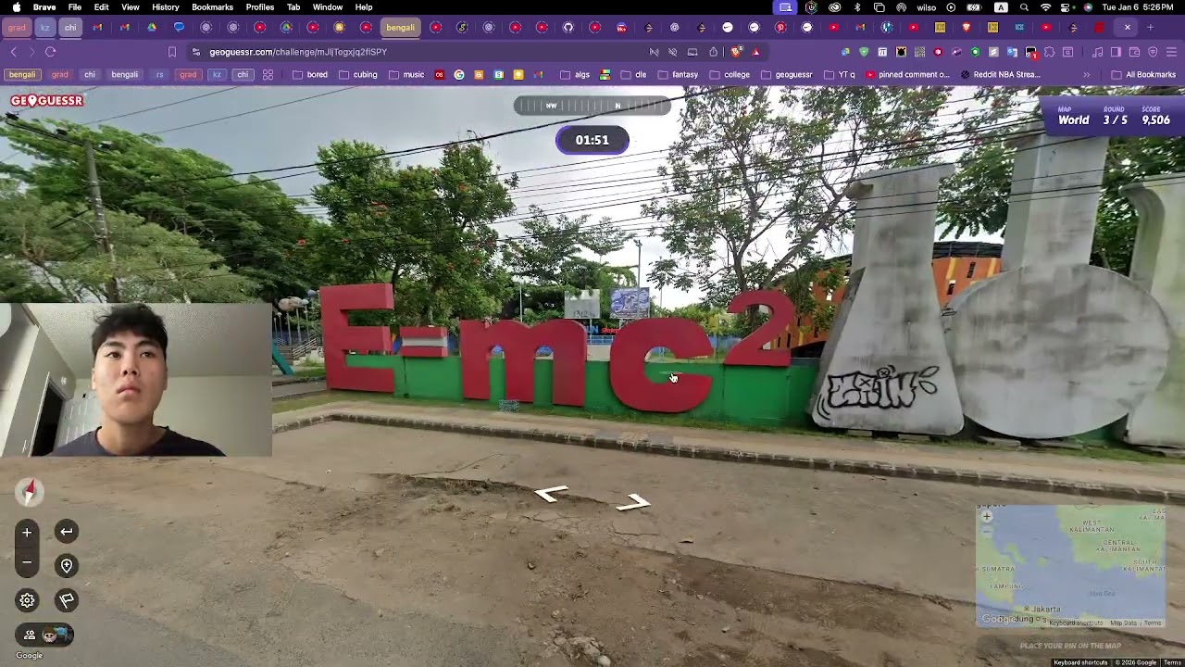This screenshot has height=667, width=1185.
Task: Set a checkpoint with the pin button
Action: pos(67,566)
